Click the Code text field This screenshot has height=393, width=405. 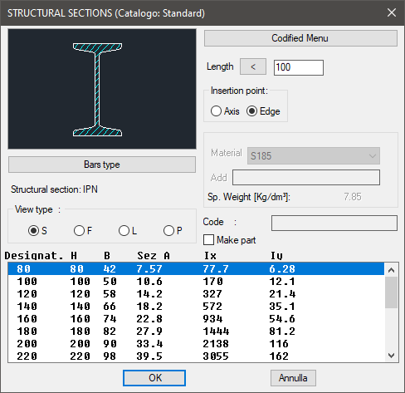334,223
